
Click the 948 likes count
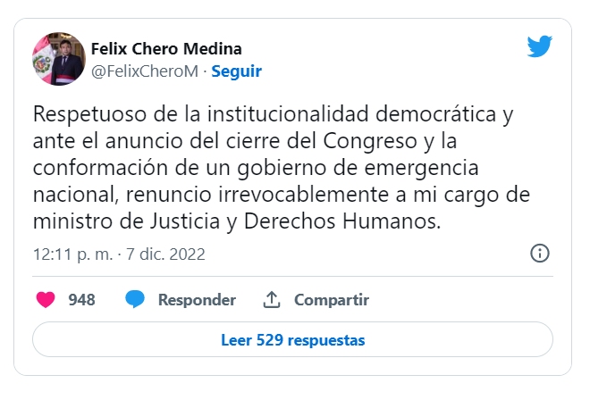81,300
